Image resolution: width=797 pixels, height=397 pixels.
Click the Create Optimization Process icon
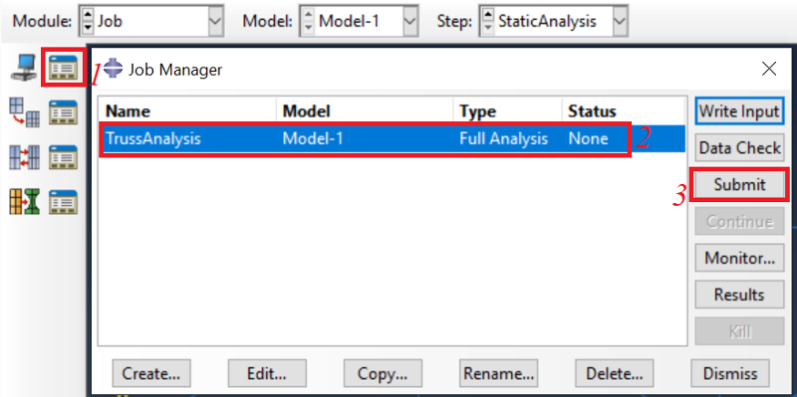click(x=24, y=202)
